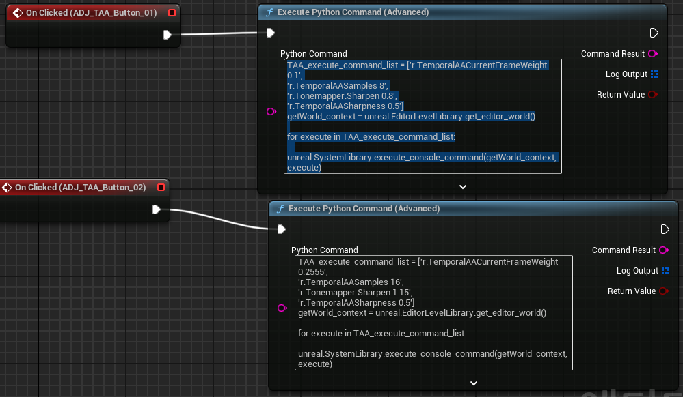The width and height of the screenshot is (683, 397).
Task: Click 'r.Tonemapper.Sharpen 1.15' line
Action: pos(356,292)
